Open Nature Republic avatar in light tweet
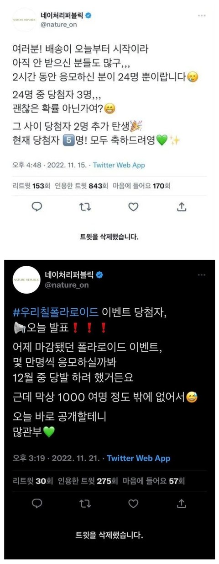Screen dimensions: 219x564 coord(25,20)
